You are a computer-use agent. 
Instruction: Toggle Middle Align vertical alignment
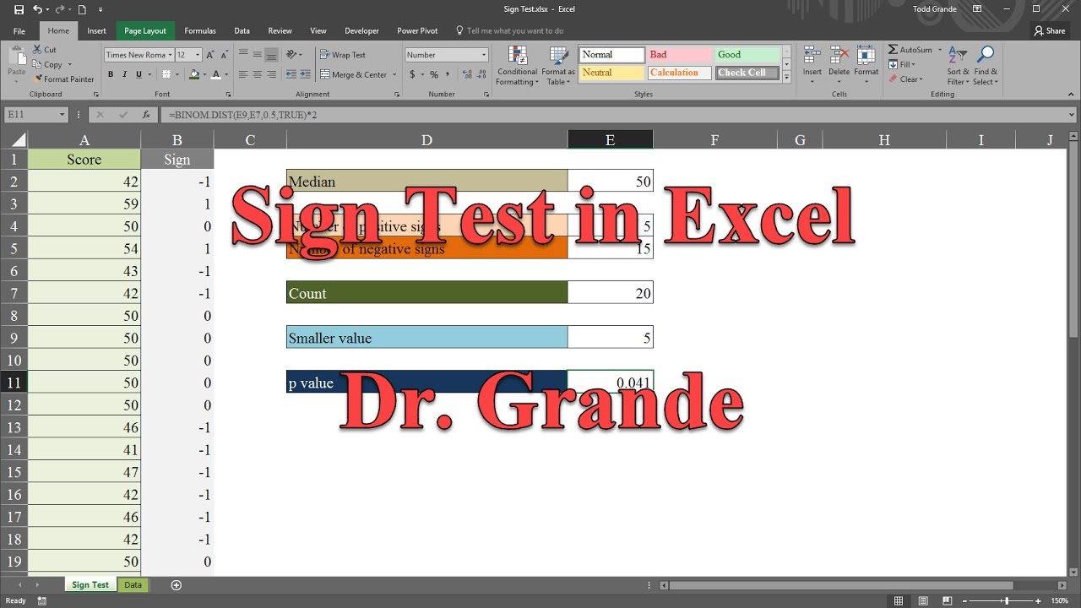pyautogui.click(x=258, y=54)
